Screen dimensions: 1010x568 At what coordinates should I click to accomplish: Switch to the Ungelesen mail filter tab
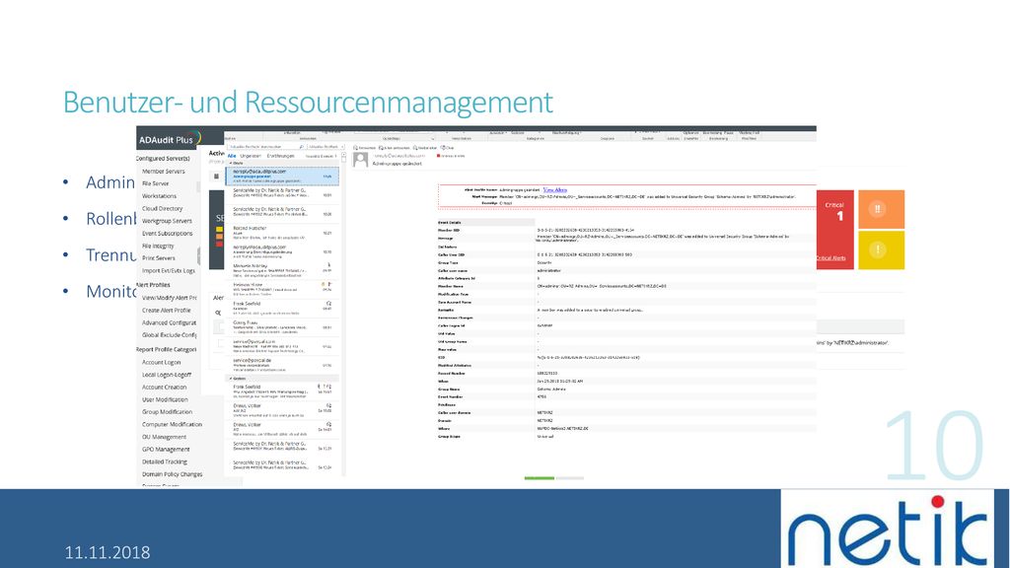[x=251, y=156]
